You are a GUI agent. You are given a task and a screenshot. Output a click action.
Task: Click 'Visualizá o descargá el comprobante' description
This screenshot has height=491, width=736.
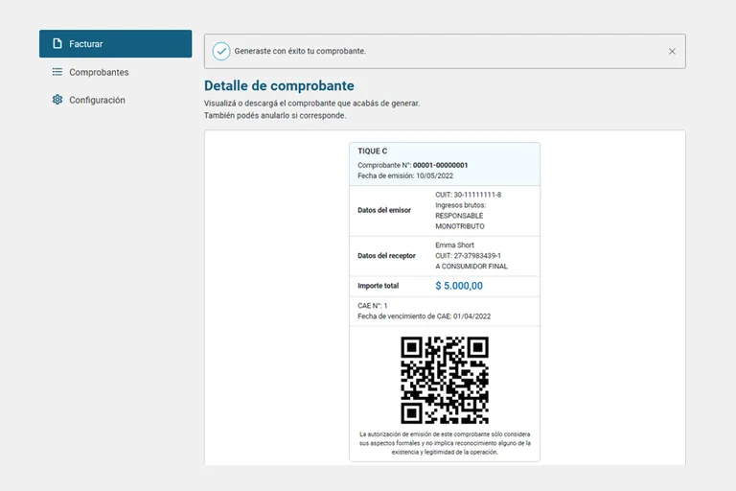pos(311,104)
